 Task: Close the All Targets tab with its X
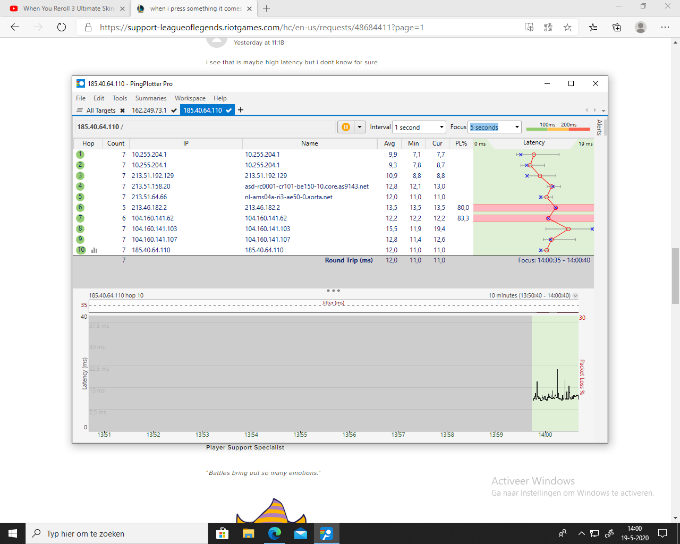(122, 110)
